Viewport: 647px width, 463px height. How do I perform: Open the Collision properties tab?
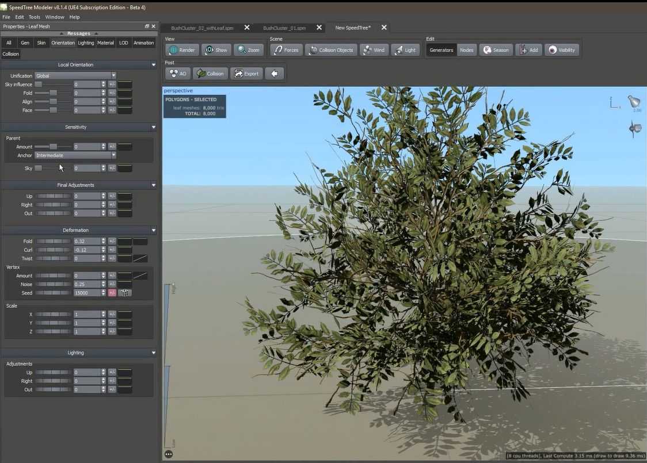(x=11, y=54)
